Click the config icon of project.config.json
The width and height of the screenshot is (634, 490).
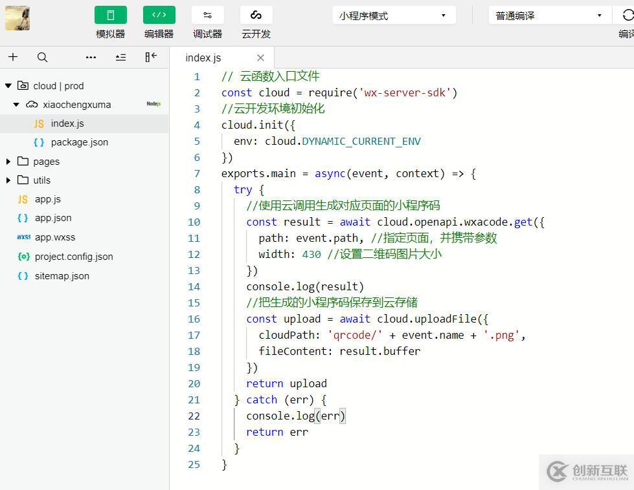pos(23,256)
